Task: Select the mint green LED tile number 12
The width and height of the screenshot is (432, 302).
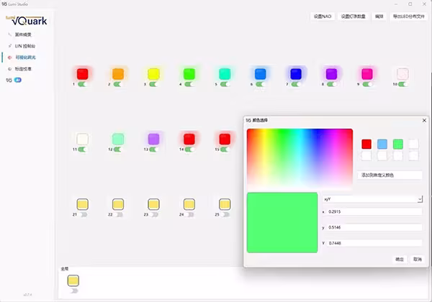Action: [x=118, y=139]
